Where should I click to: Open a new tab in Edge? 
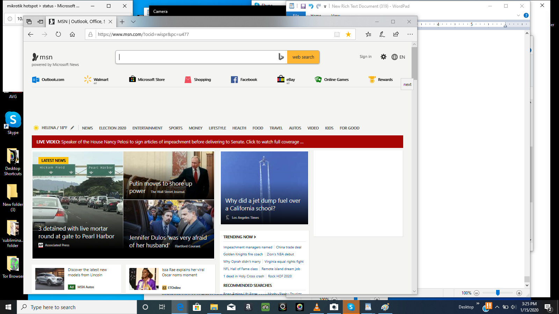tap(122, 22)
